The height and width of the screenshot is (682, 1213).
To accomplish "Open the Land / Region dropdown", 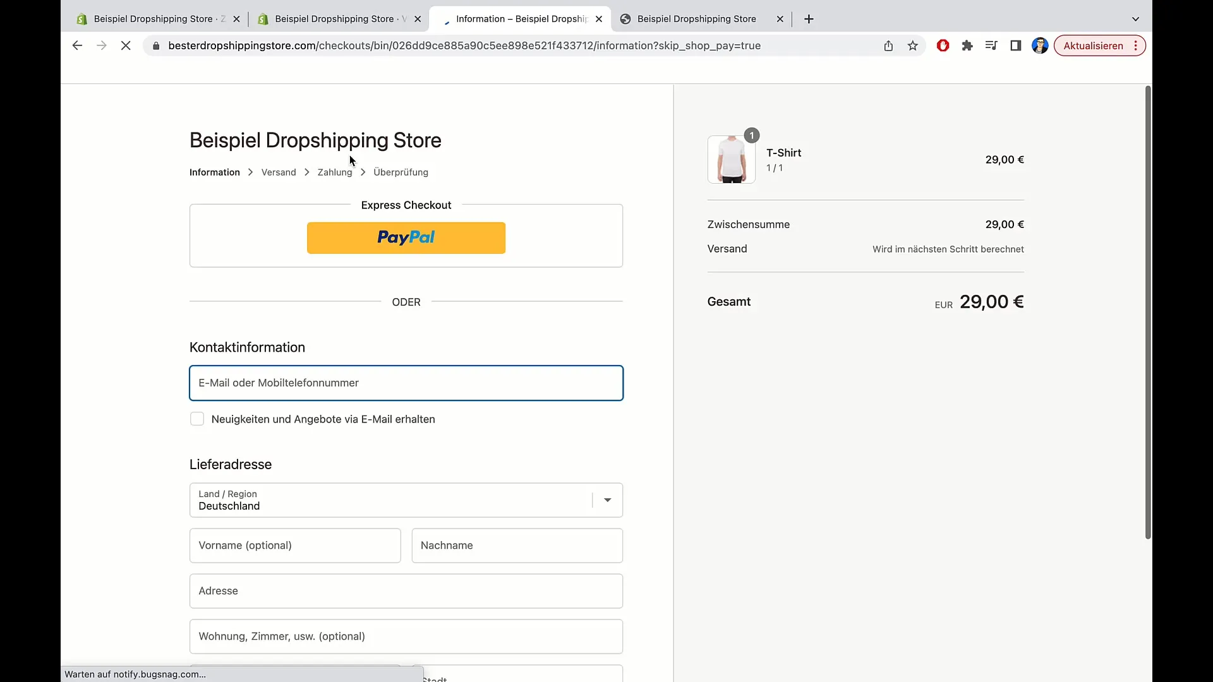I will 406,500.
